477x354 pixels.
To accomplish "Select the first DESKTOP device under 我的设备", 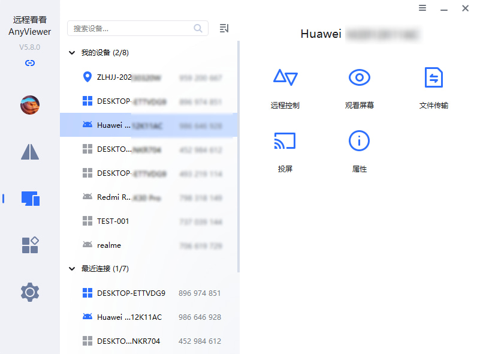I will coord(149,101).
